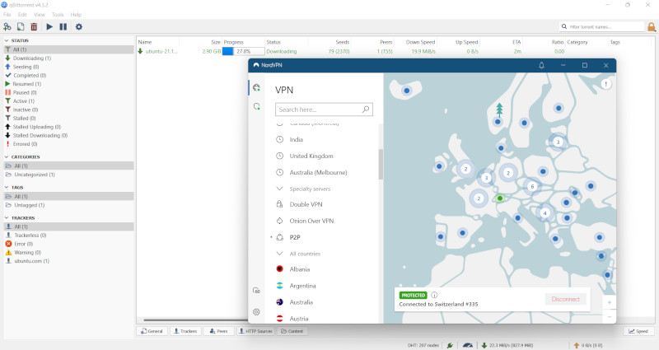
Task: Click the lock icon beside torrent filter
Action: [x=652, y=27]
